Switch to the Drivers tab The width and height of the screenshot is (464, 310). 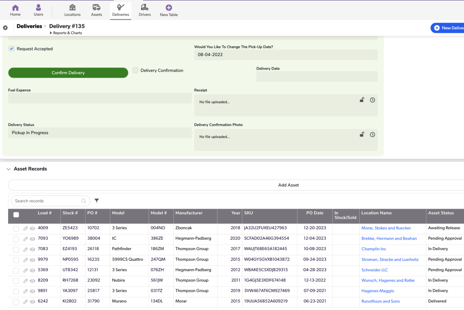[144, 10]
